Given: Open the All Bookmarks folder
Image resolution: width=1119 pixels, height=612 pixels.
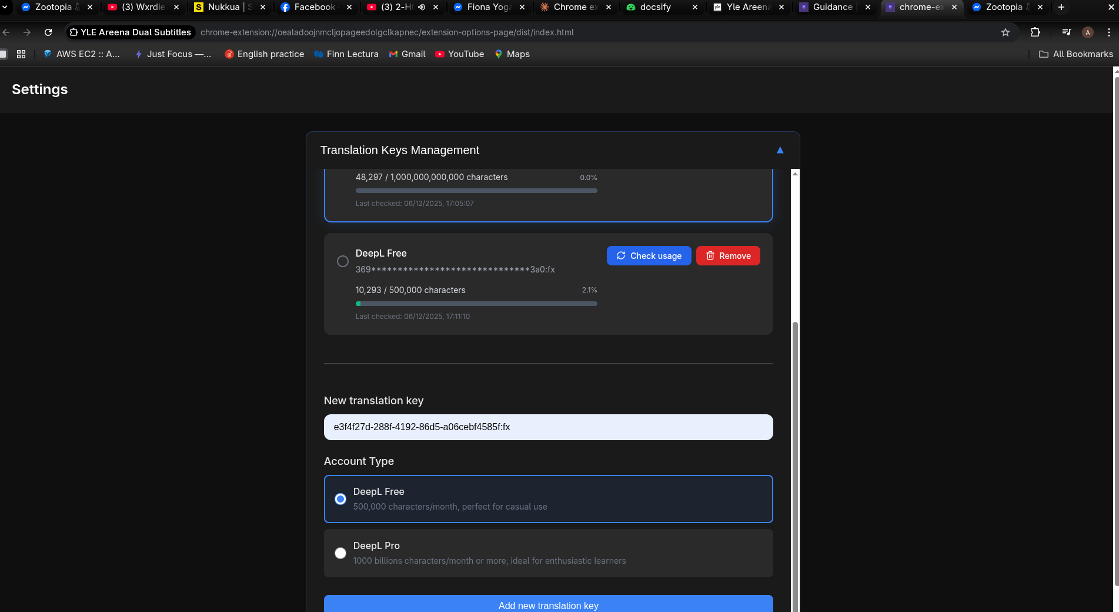Looking at the screenshot, I should pyautogui.click(x=1076, y=54).
